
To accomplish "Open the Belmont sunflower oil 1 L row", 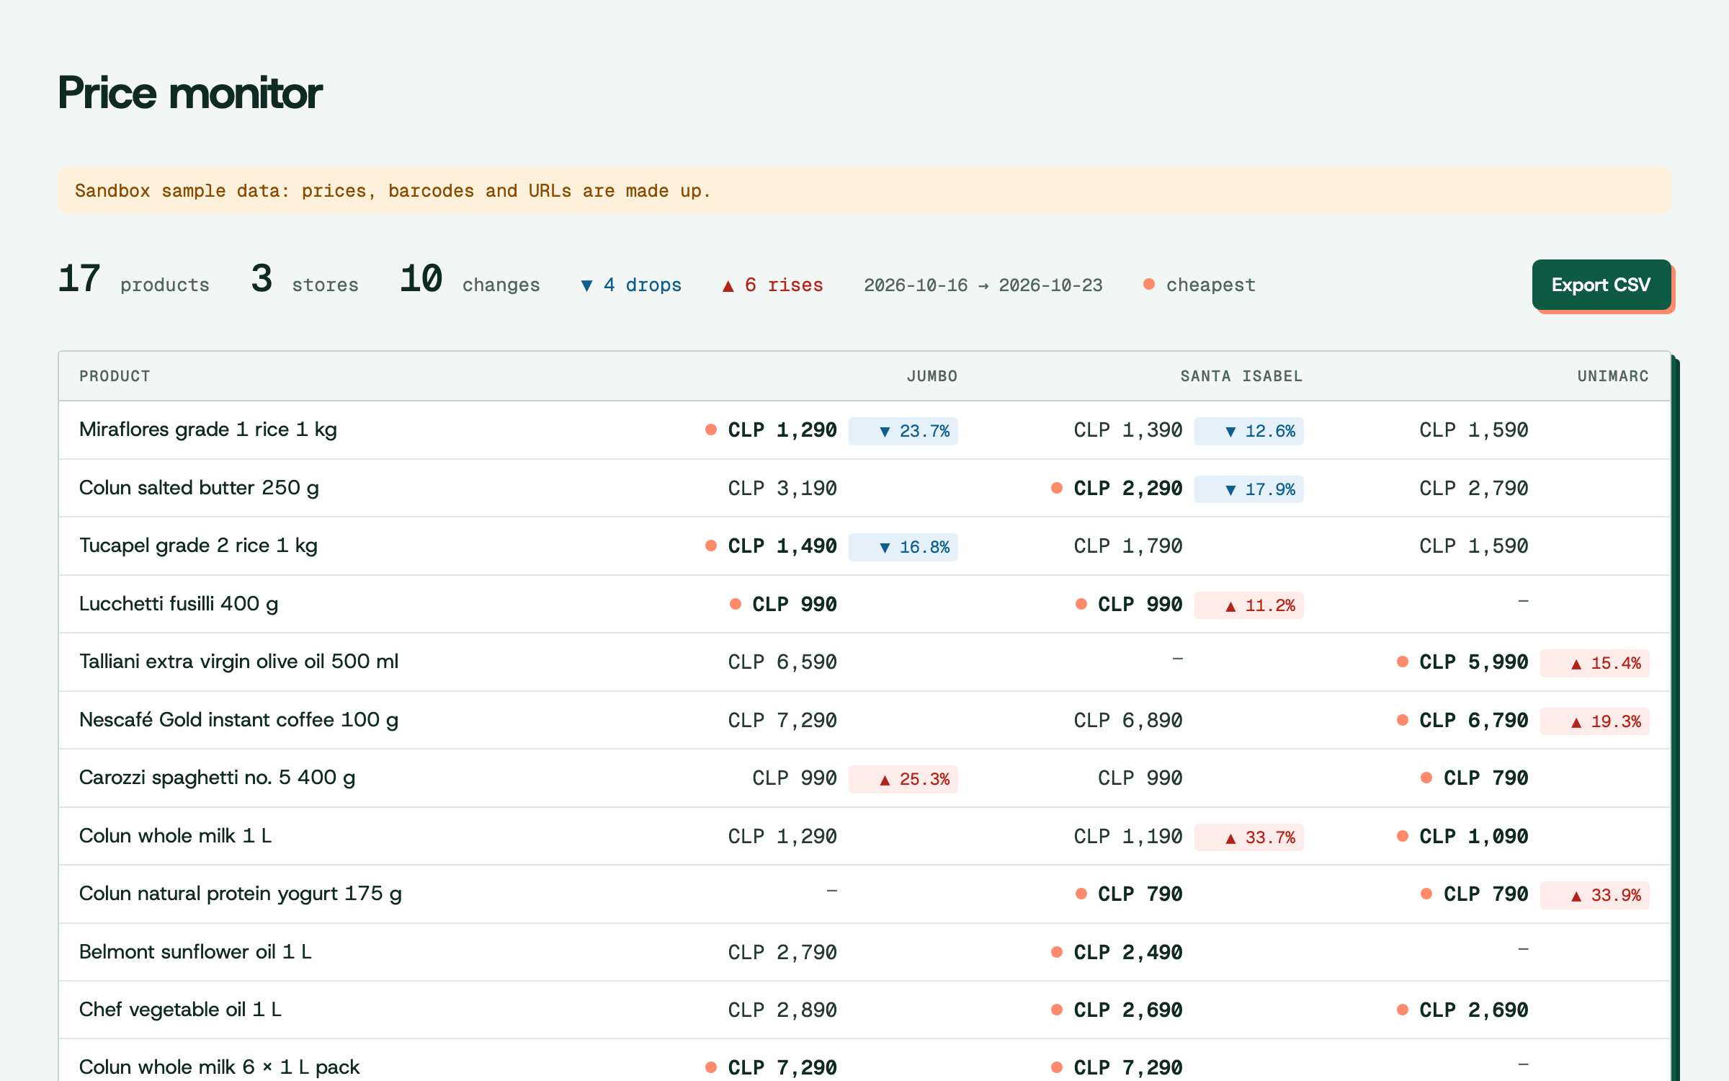I will (864, 952).
